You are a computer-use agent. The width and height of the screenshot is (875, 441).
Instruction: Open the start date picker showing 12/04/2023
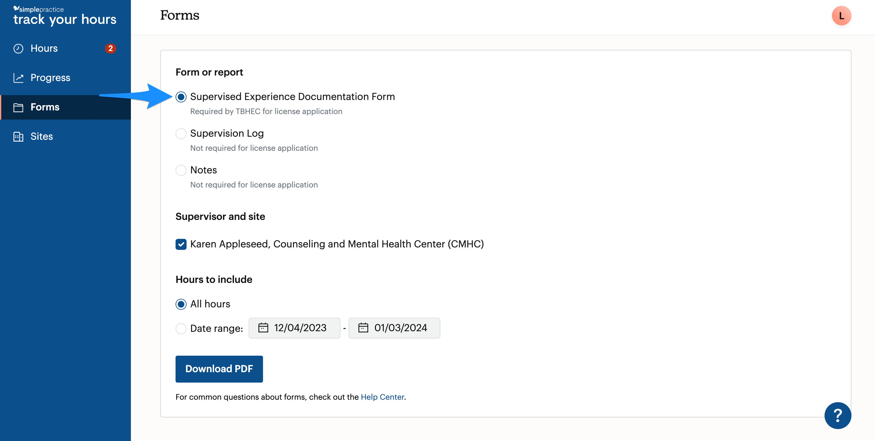pos(294,328)
